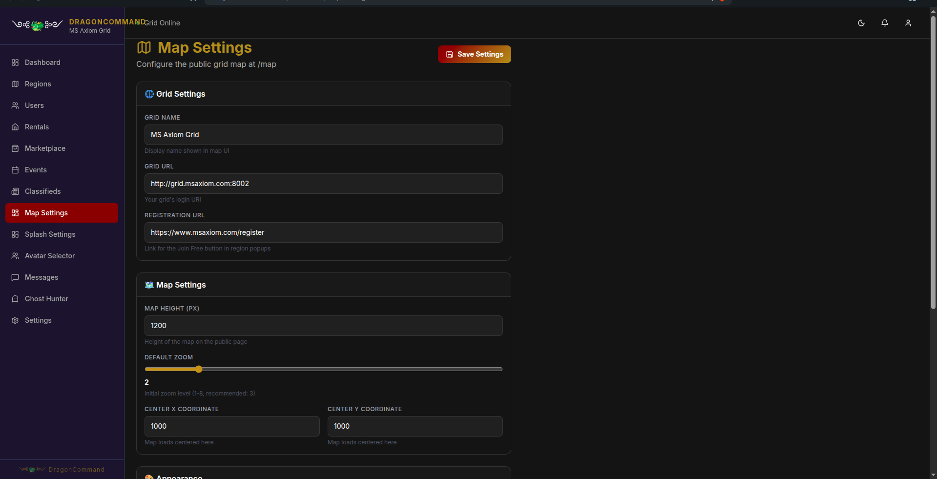
Task: Navigate to Marketplace
Action: pos(62,148)
